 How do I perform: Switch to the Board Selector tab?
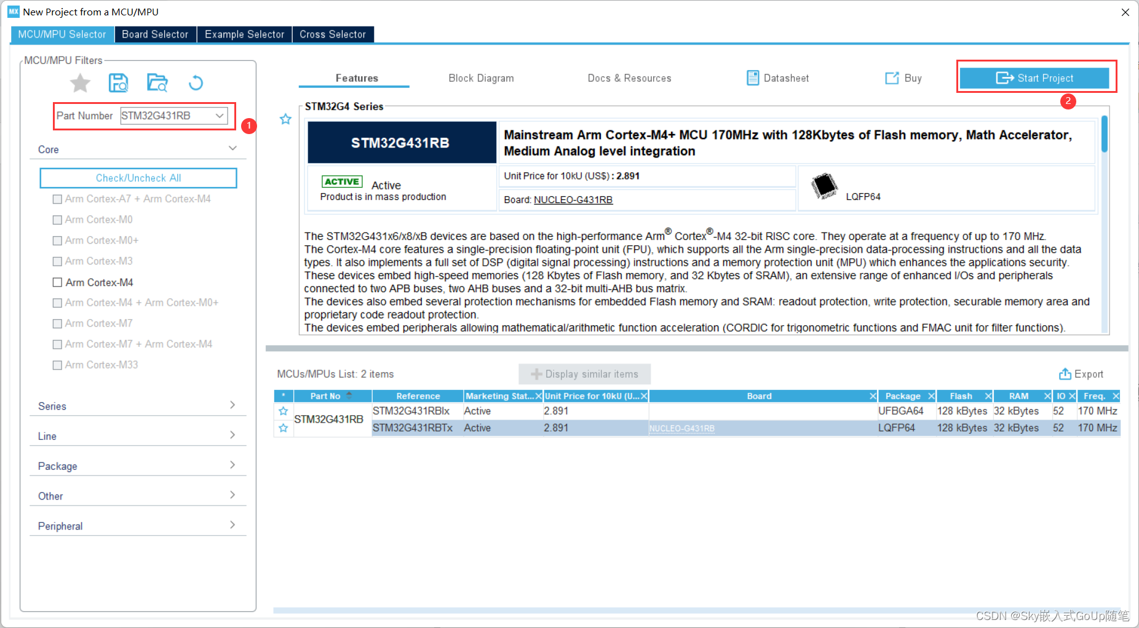(155, 34)
